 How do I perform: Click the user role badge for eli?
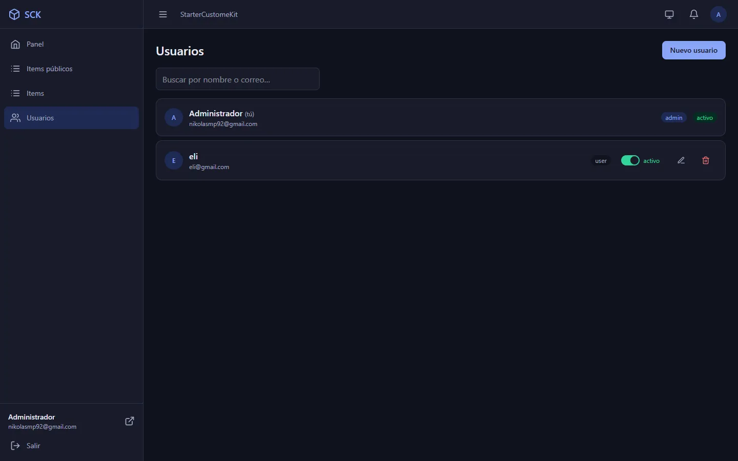coord(601,161)
